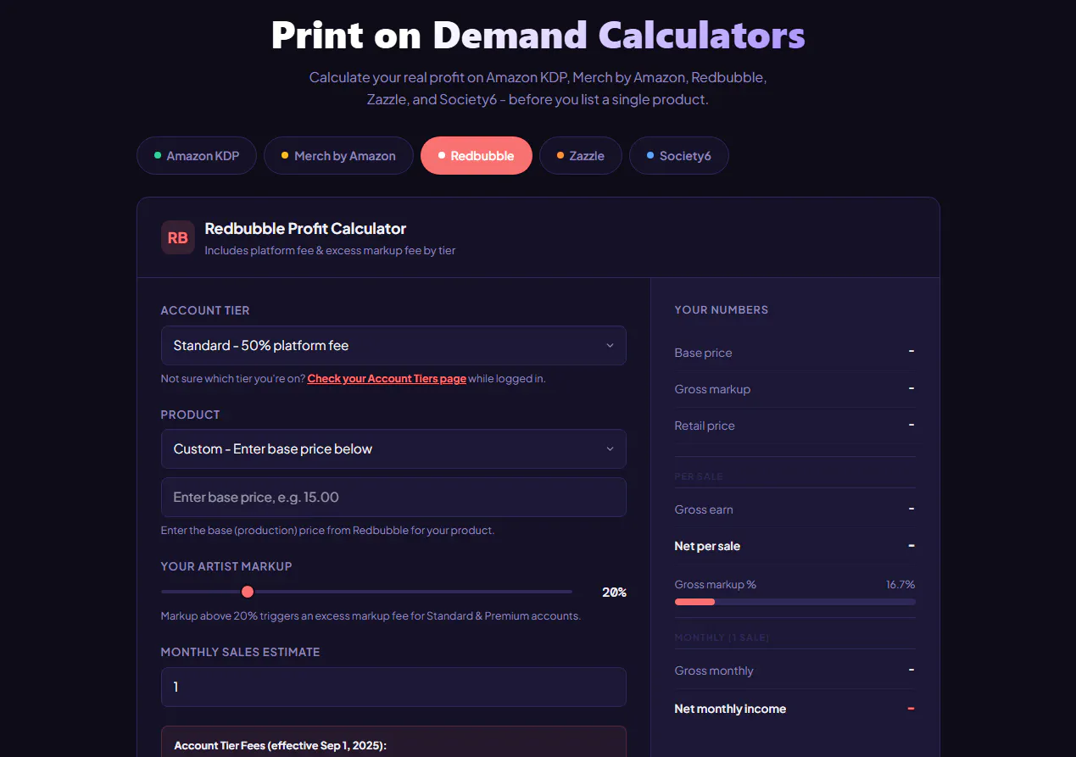Expand the Product dropdown menu
1076x757 pixels.
(x=393, y=449)
